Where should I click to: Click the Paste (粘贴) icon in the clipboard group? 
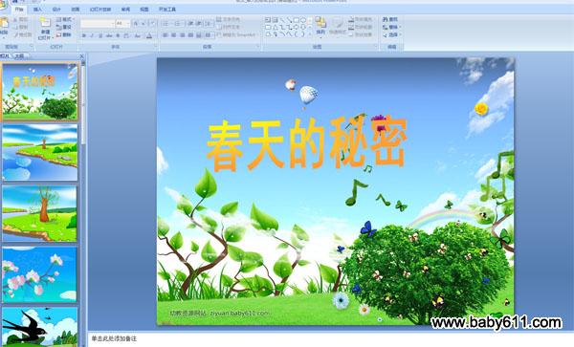[x=4, y=26]
